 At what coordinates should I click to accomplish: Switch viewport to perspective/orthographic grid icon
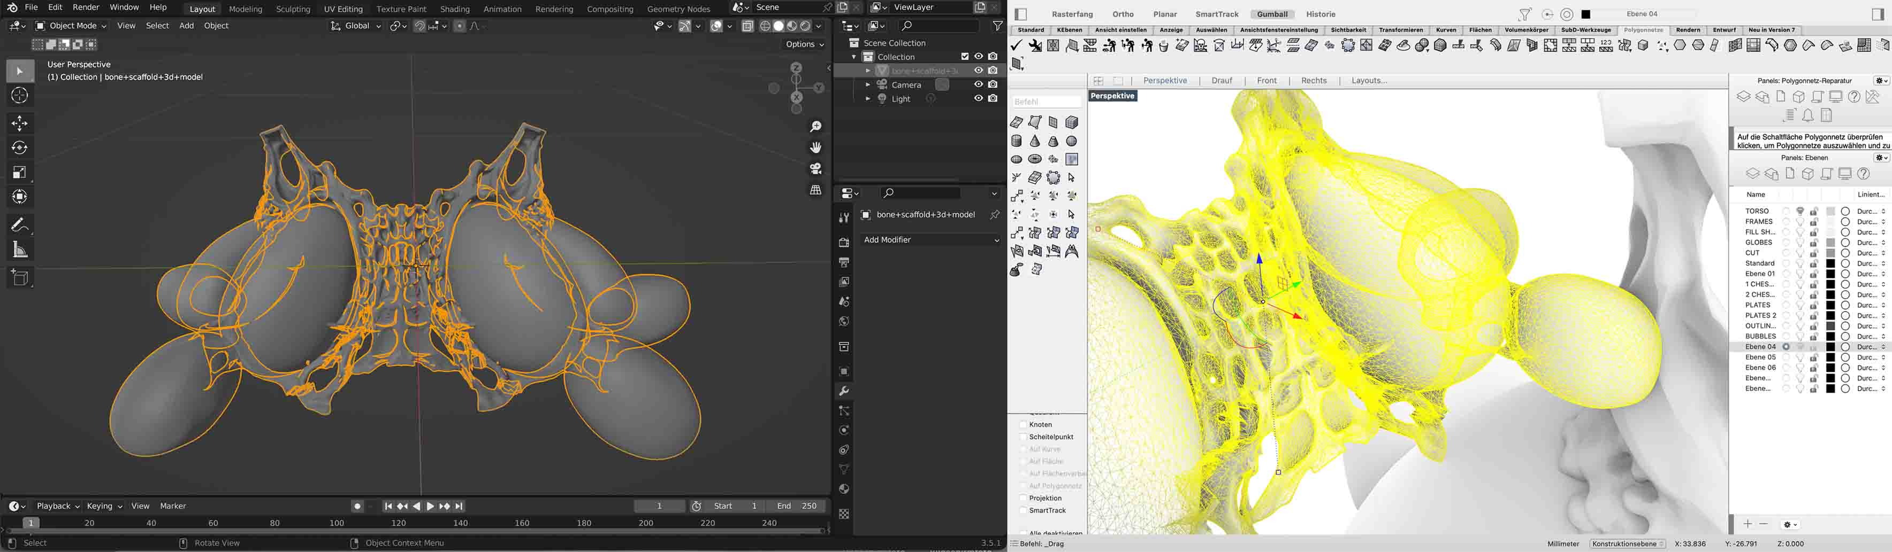[x=815, y=190]
